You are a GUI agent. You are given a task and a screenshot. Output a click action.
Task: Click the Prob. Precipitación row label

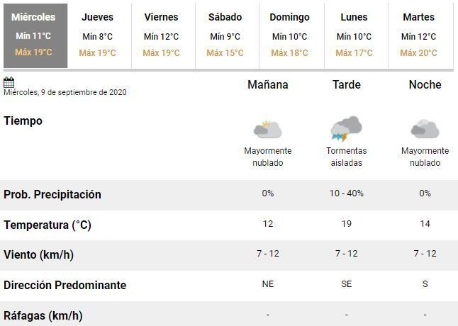pyautogui.click(x=52, y=195)
